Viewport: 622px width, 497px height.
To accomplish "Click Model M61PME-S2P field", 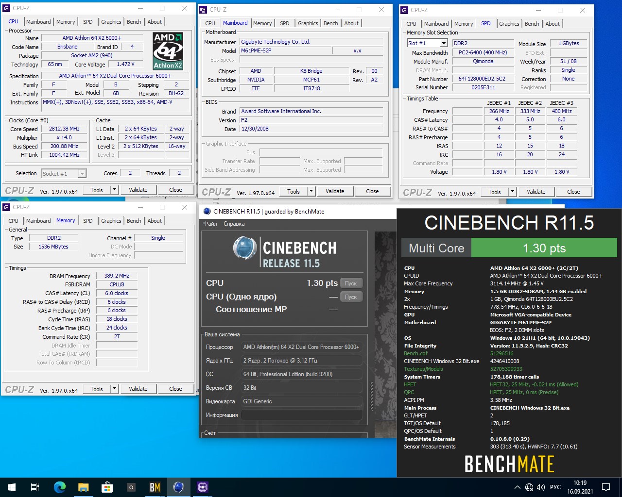I will [x=286, y=50].
